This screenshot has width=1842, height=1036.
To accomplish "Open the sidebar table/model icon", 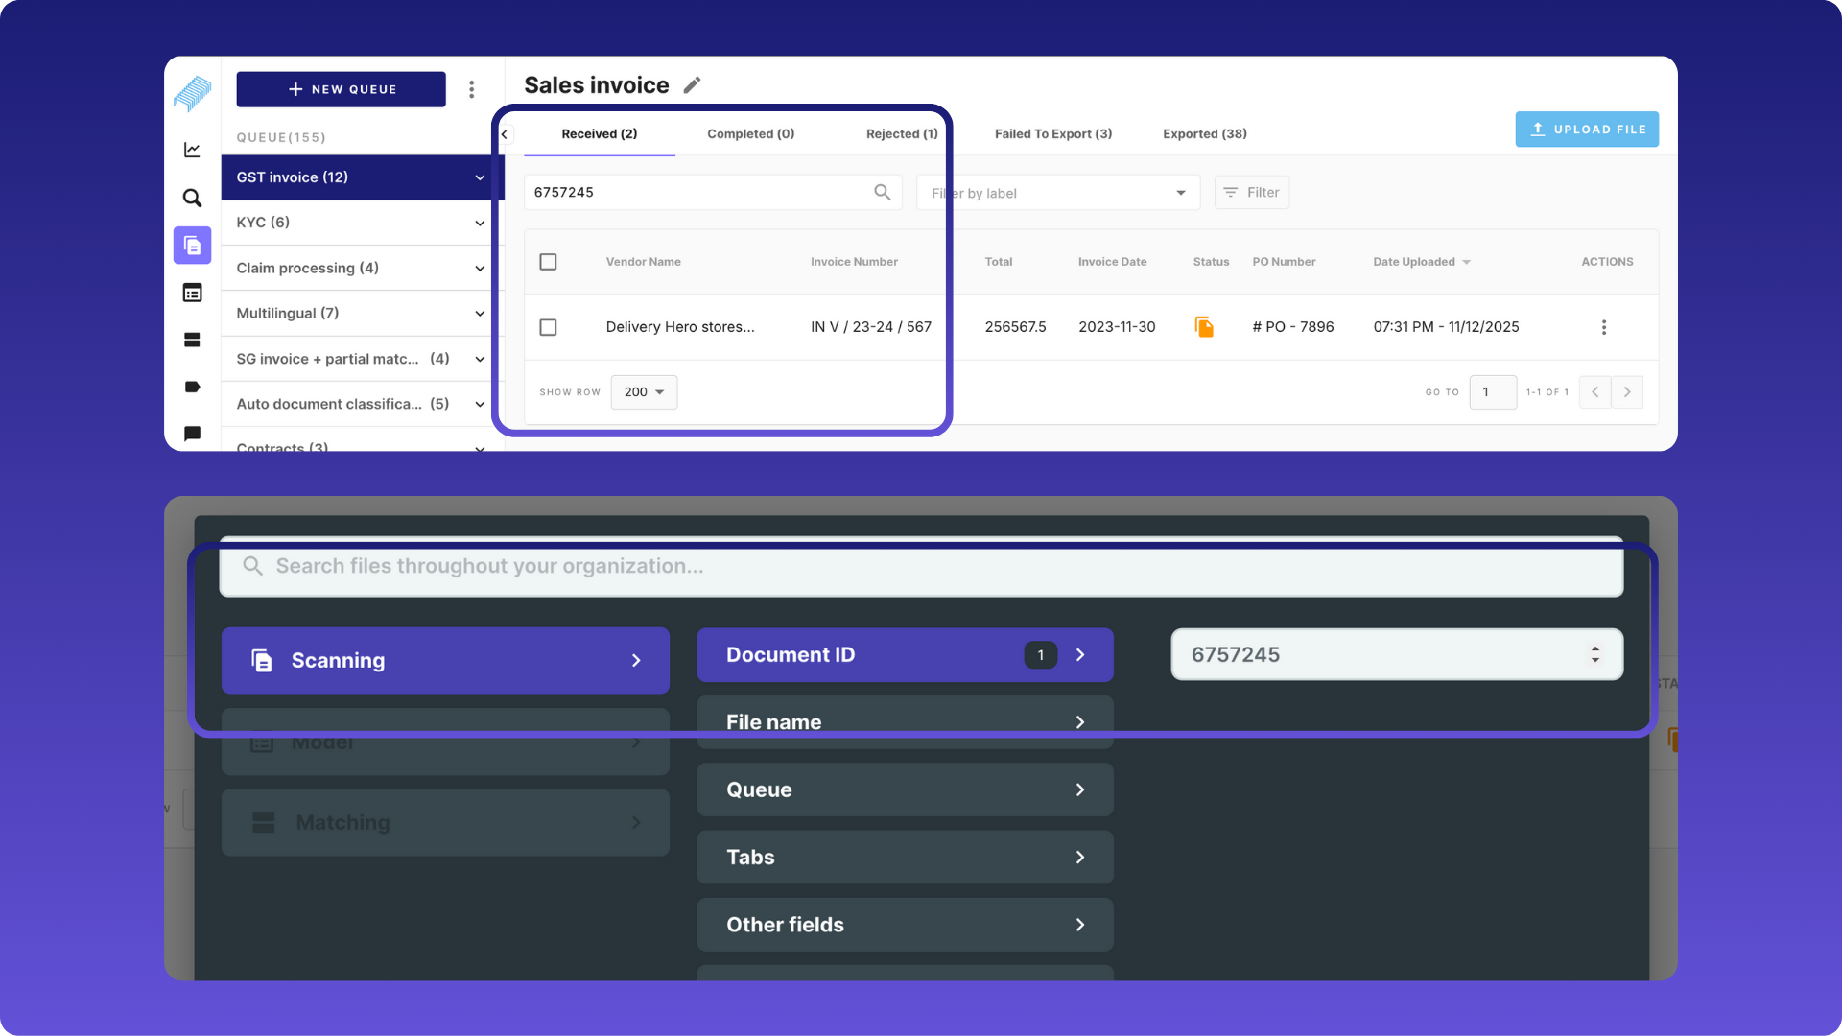I will coord(192,293).
